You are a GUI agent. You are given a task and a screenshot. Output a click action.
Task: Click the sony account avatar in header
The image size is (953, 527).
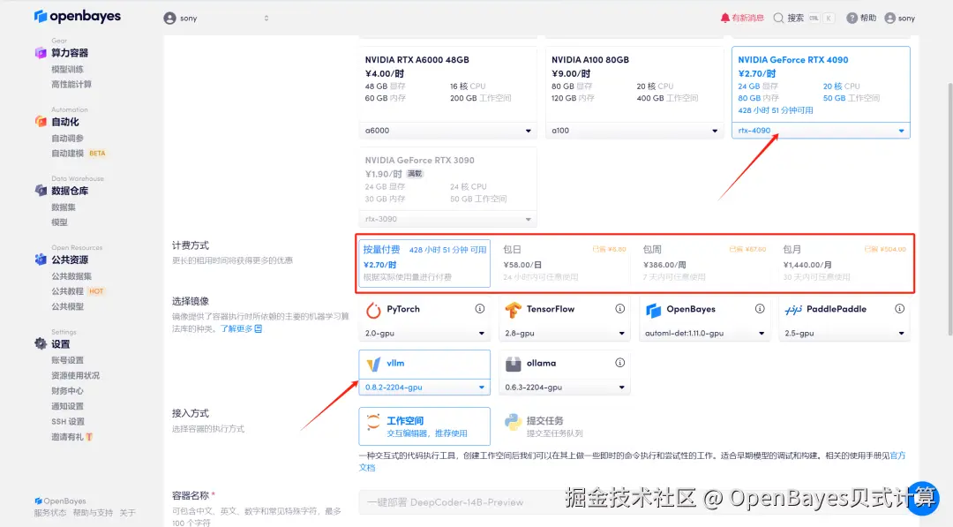click(x=169, y=19)
